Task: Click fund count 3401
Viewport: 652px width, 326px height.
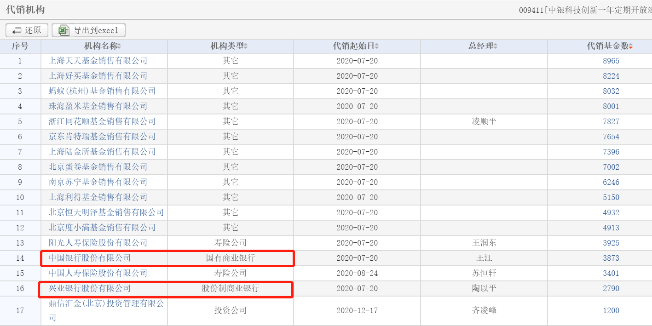Action: click(611, 273)
